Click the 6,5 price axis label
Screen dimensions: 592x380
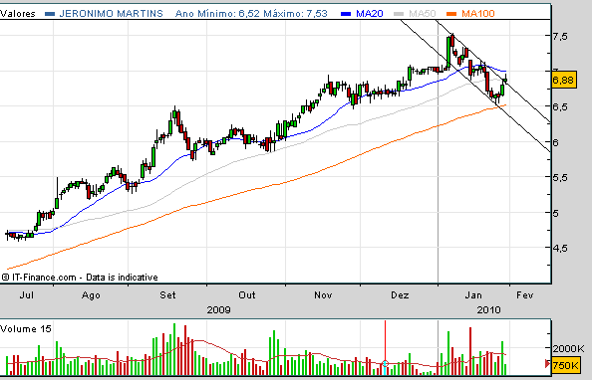click(x=560, y=107)
